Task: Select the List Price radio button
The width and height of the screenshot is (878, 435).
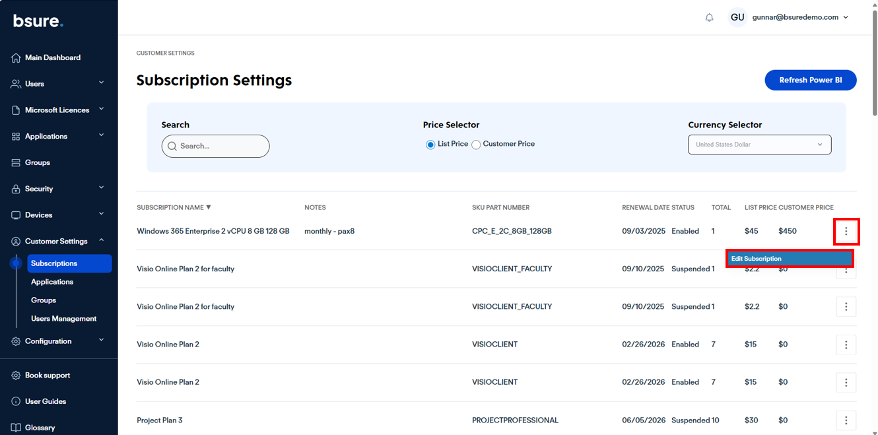Action: (x=430, y=145)
